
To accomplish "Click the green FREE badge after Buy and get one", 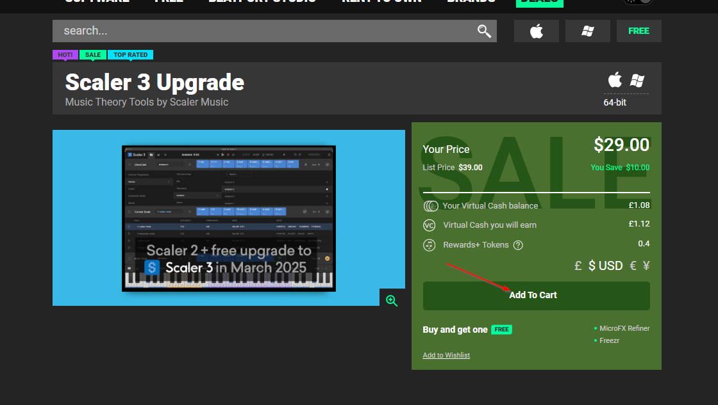I will (501, 330).
